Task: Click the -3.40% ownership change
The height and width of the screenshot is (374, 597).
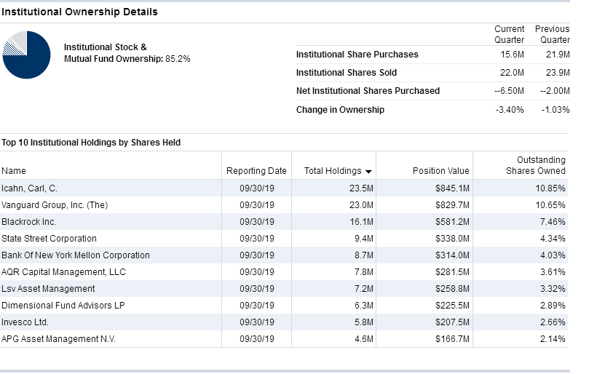Action: [510, 110]
